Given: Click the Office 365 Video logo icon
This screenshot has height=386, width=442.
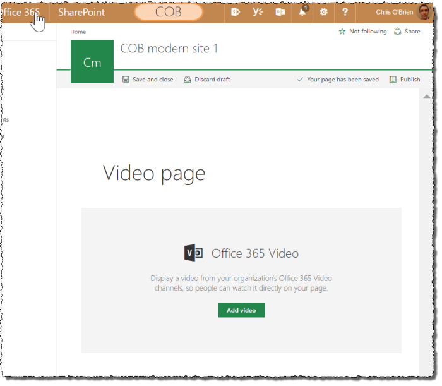Looking at the screenshot, I should [x=193, y=253].
